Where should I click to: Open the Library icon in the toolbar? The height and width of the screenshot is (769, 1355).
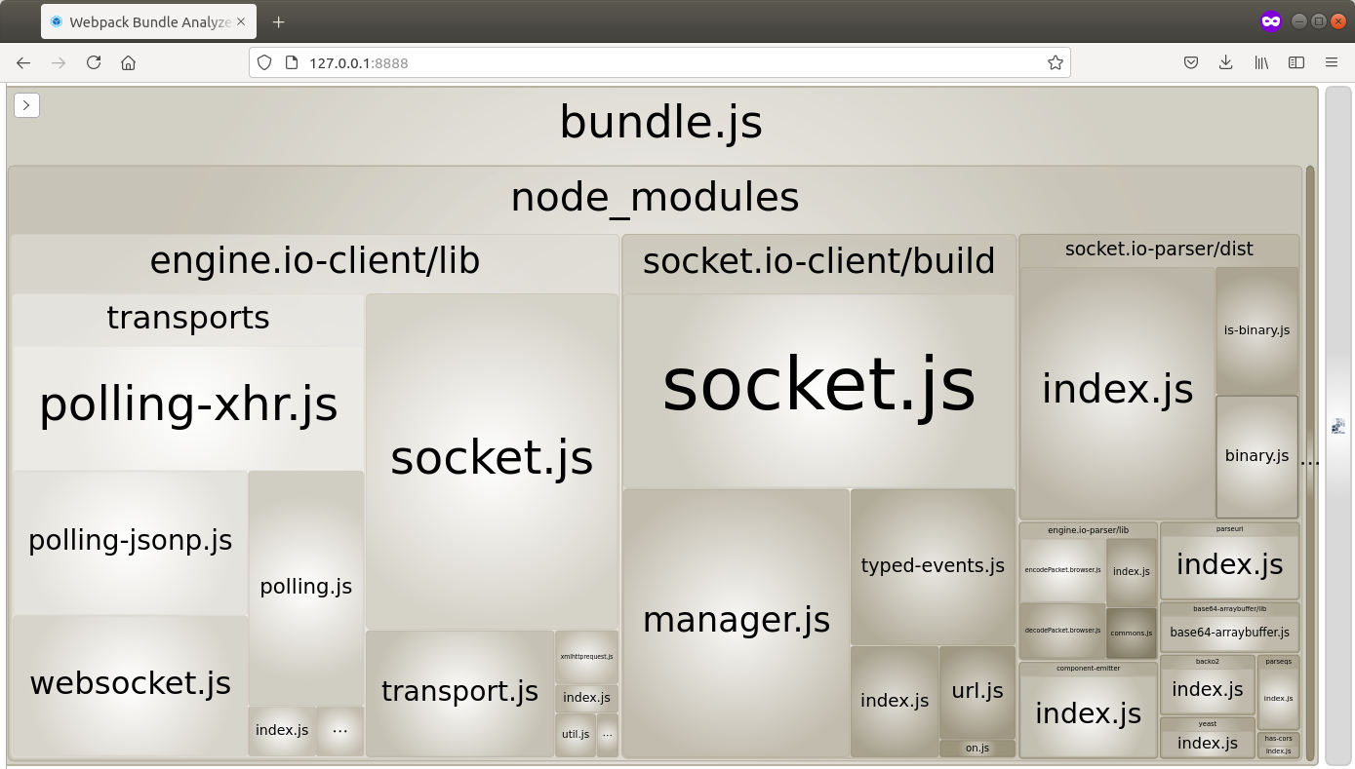coord(1260,62)
